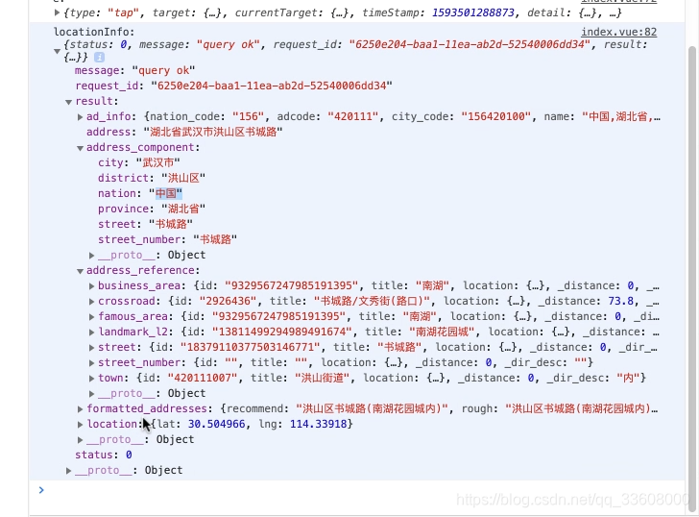The width and height of the screenshot is (699, 517).
Task: Expand street_number entry under address_reference
Action: [x=92, y=363]
